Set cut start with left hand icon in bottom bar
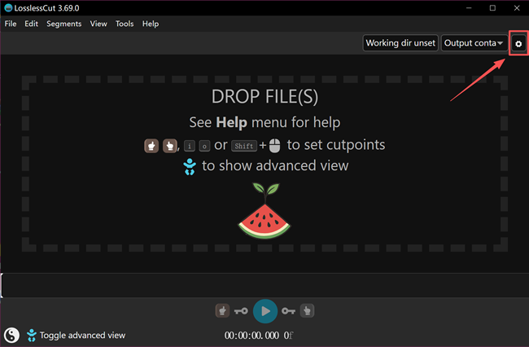This screenshot has width=529, height=347. [x=222, y=311]
